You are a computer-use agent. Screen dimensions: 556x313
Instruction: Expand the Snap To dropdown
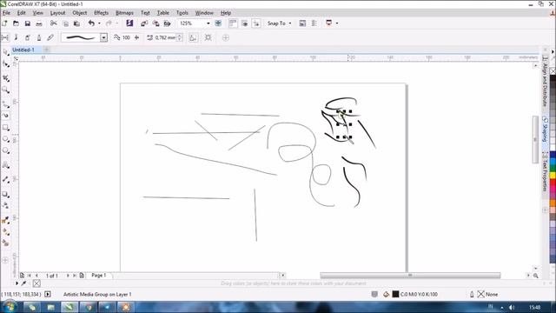(x=290, y=23)
